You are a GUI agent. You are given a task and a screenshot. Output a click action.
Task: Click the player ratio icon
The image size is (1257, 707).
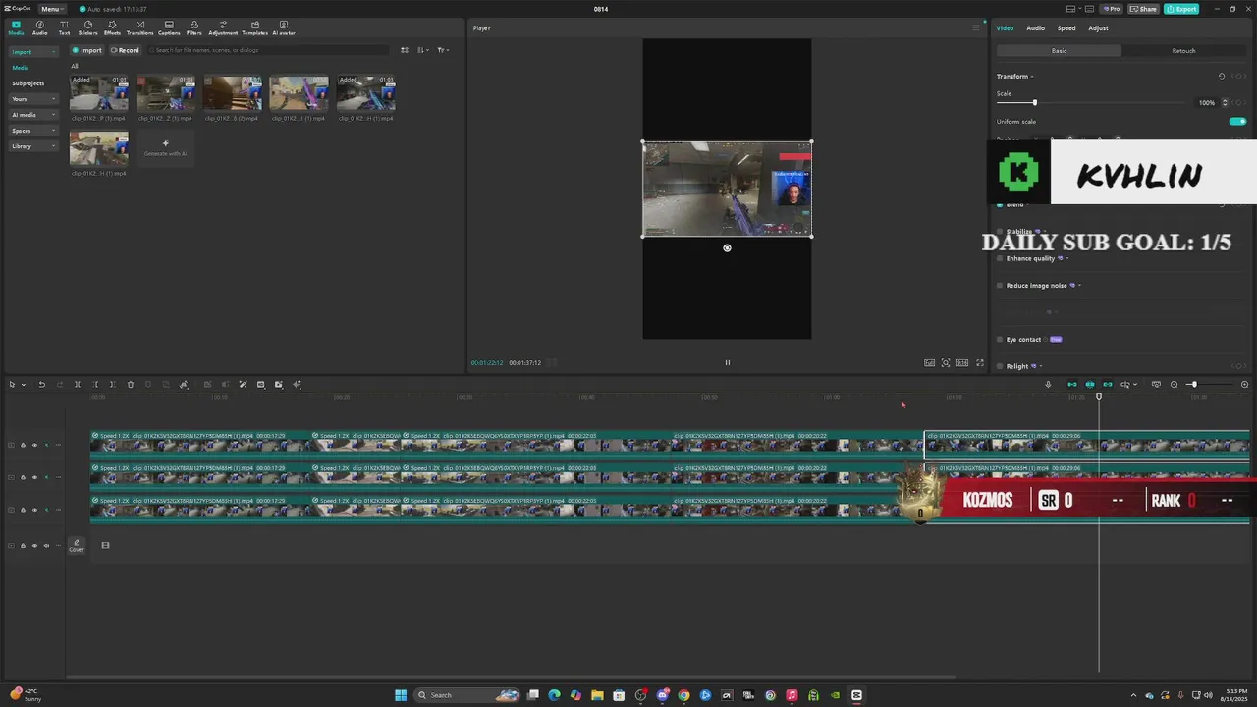962,363
